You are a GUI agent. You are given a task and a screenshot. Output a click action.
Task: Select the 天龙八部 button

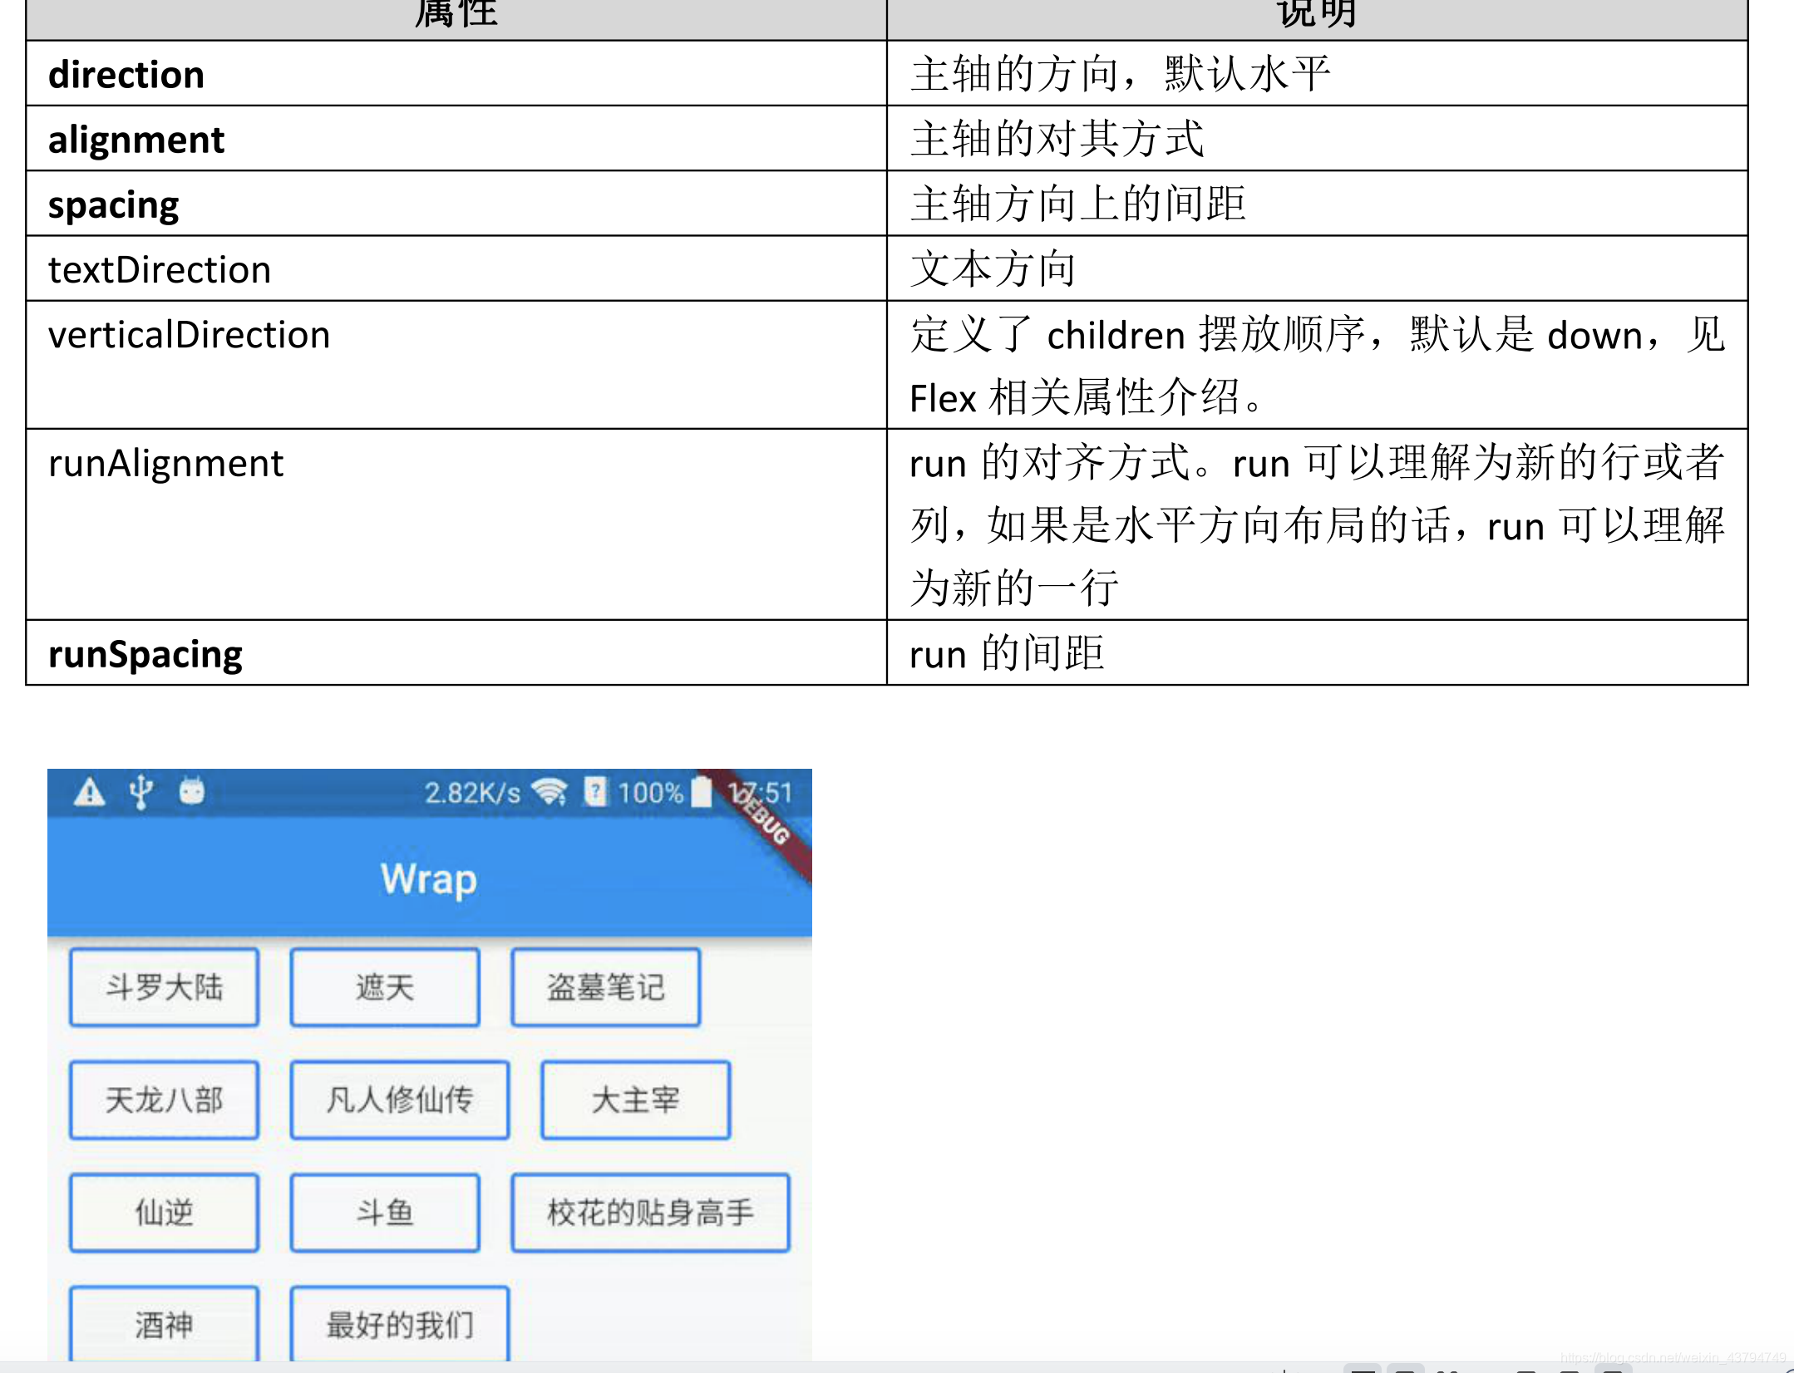pyautogui.click(x=164, y=1100)
